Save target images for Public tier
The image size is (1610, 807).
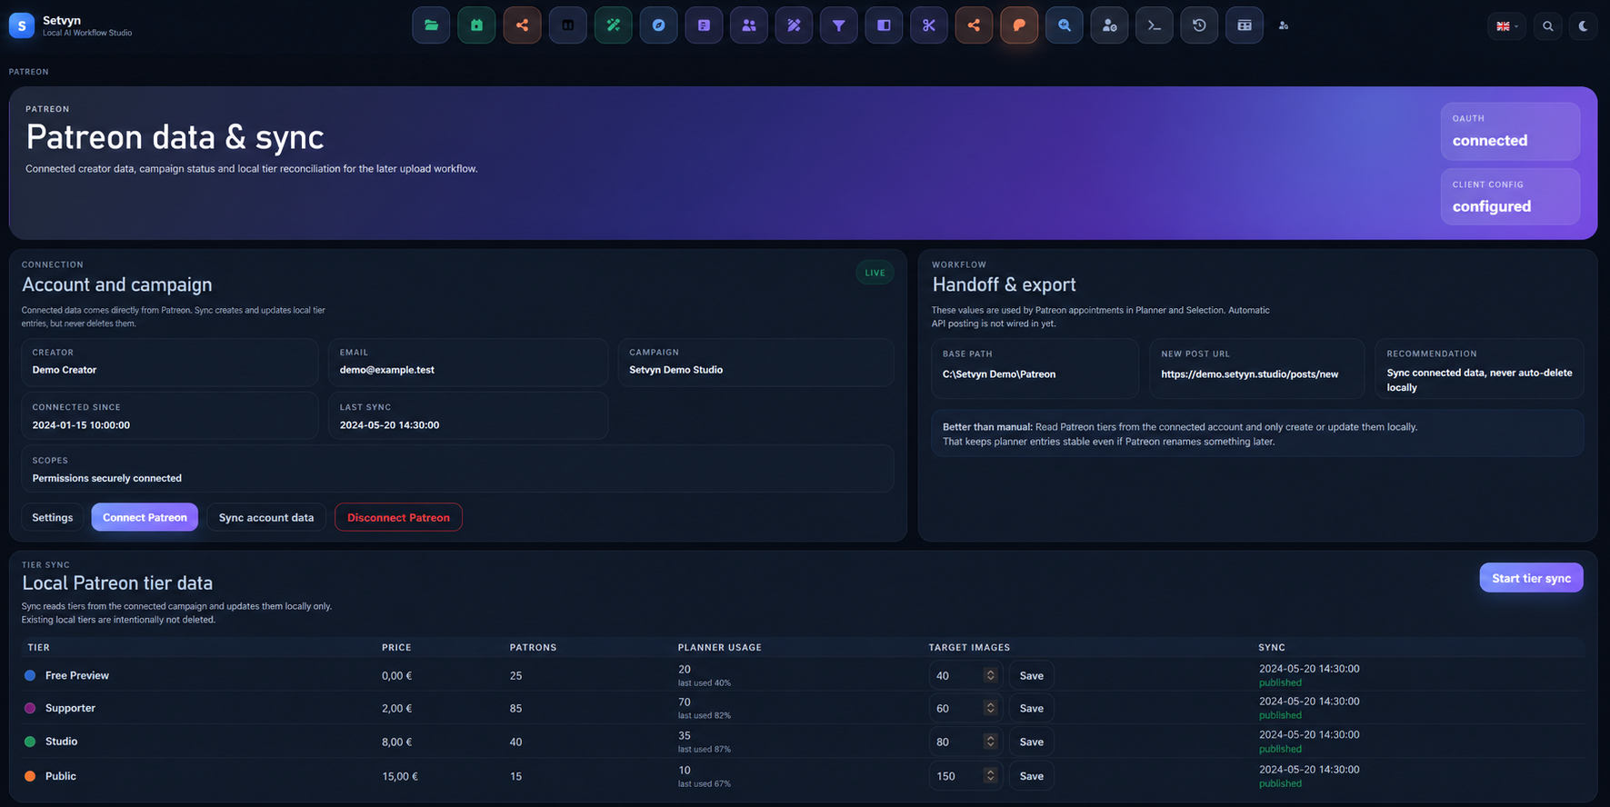1032,776
